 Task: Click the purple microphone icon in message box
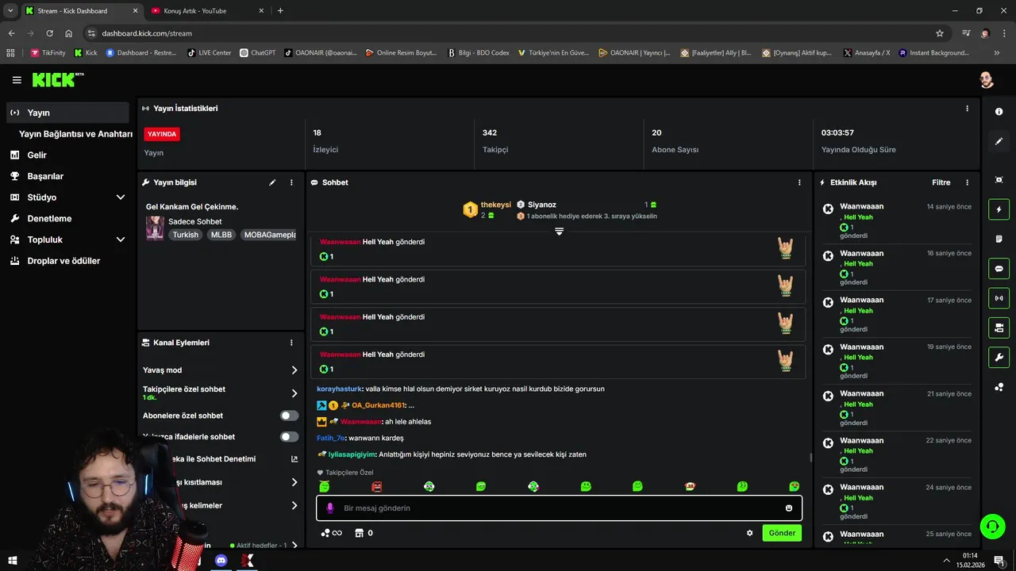330,508
